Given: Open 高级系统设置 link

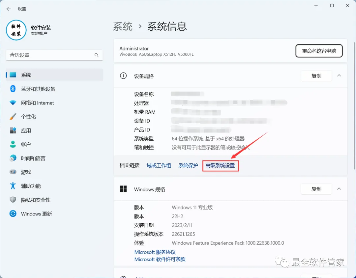Looking at the screenshot, I should point(220,165).
